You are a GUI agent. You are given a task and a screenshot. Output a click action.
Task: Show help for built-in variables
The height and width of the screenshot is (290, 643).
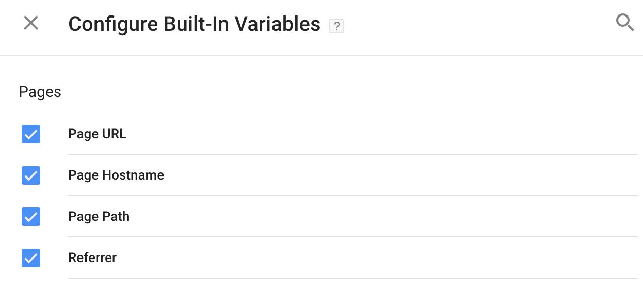[x=336, y=26]
